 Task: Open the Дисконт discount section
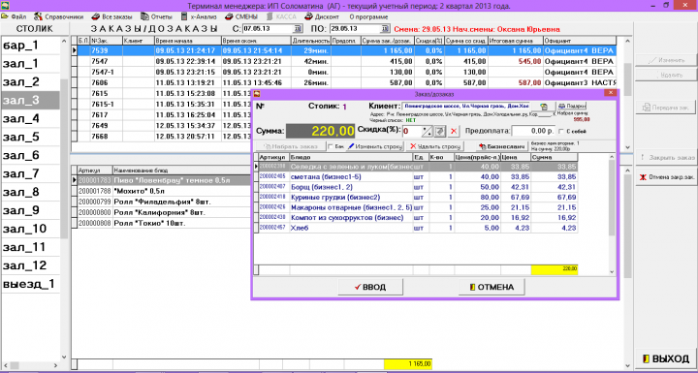[322, 16]
